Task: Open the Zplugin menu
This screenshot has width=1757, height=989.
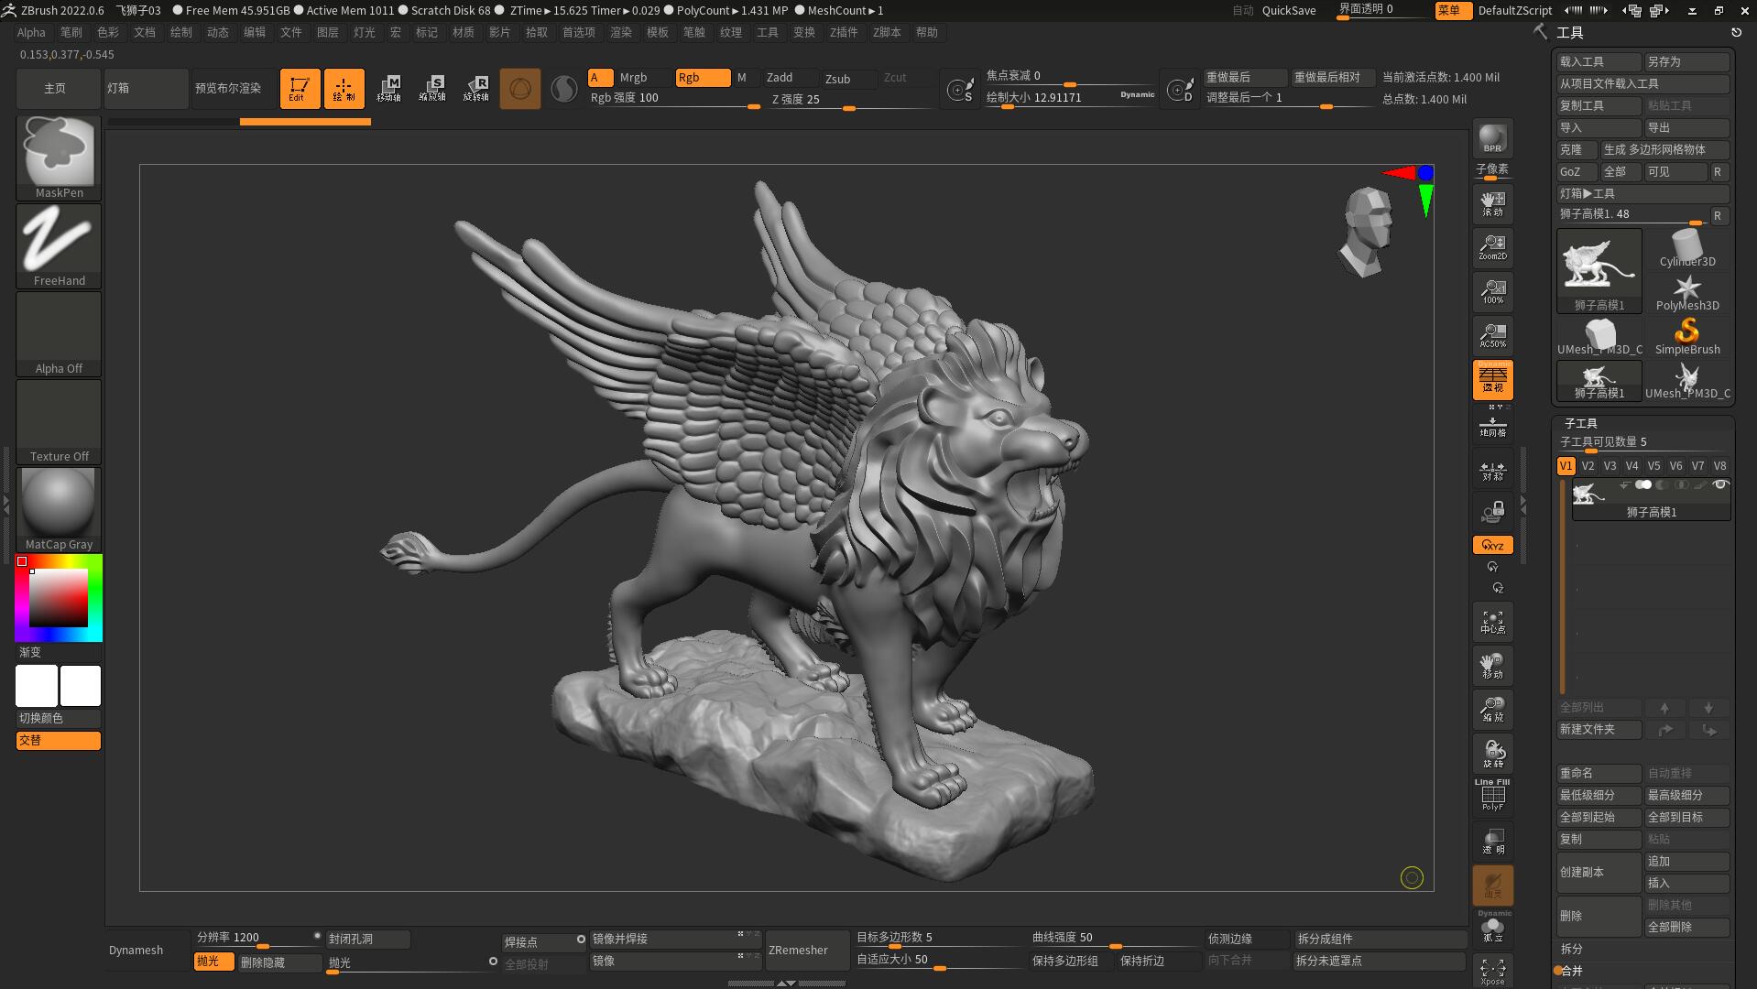Action: point(844,32)
